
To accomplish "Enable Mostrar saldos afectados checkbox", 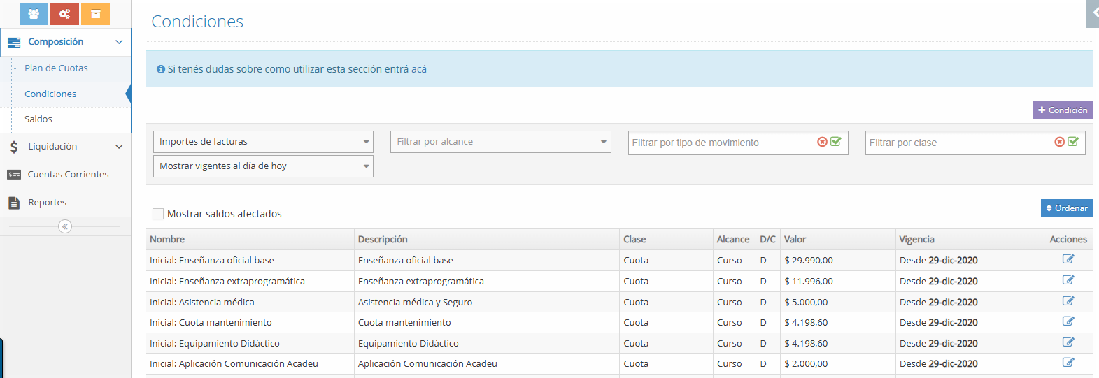I will click(158, 214).
